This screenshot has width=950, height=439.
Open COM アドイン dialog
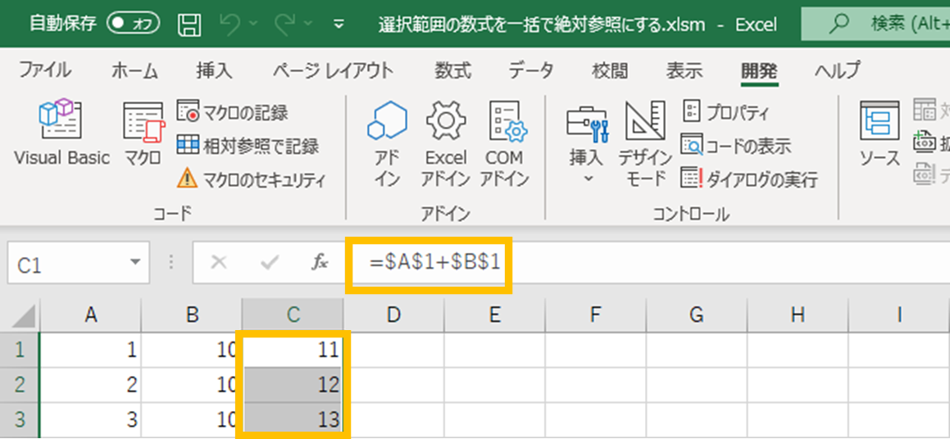(504, 143)
